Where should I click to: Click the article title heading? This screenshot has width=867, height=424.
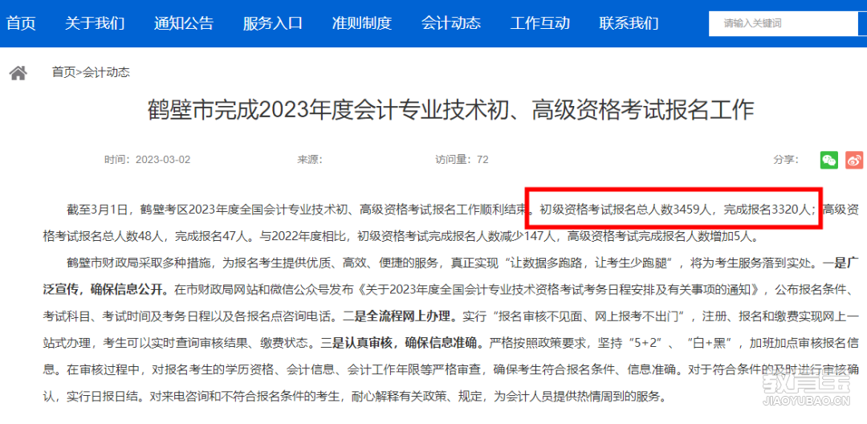(450, 110)
